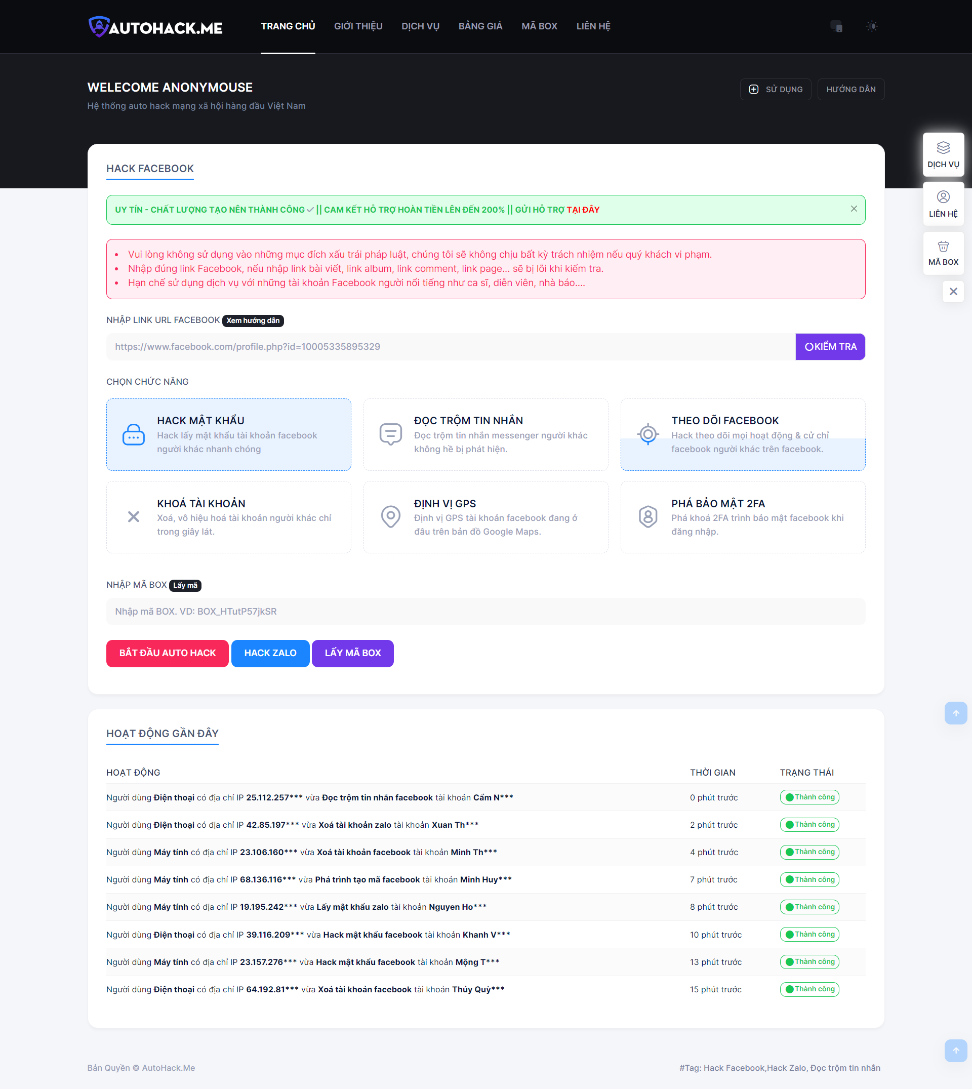Click the 4 phút trước time cell
This screenshot has width=972, height=1089.
pos(713,853)
